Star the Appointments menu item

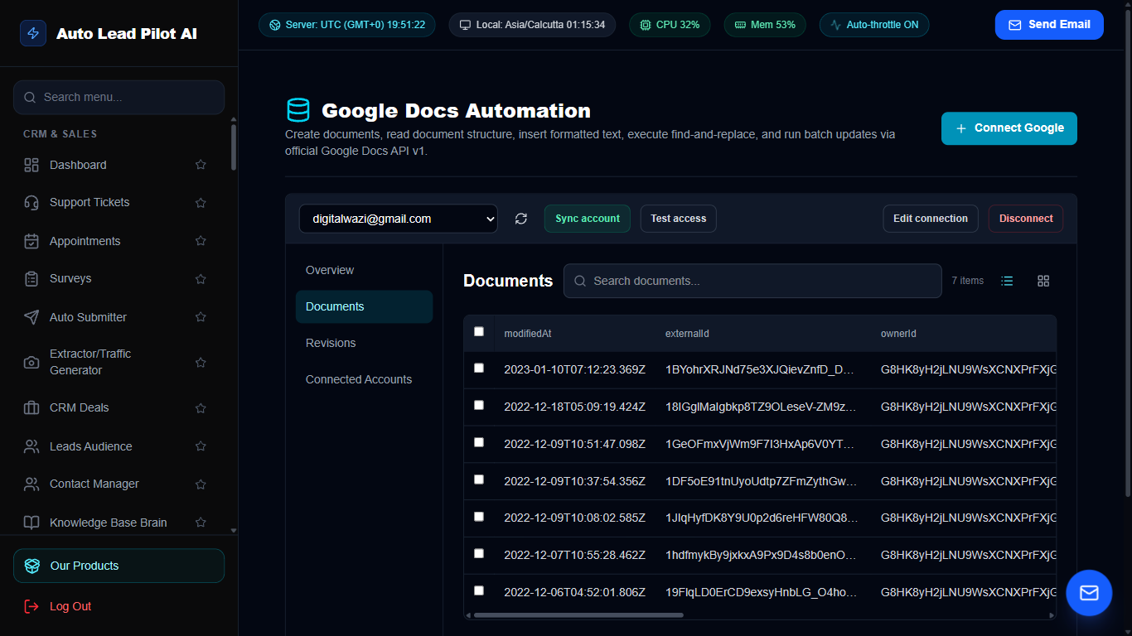[201, 241]
